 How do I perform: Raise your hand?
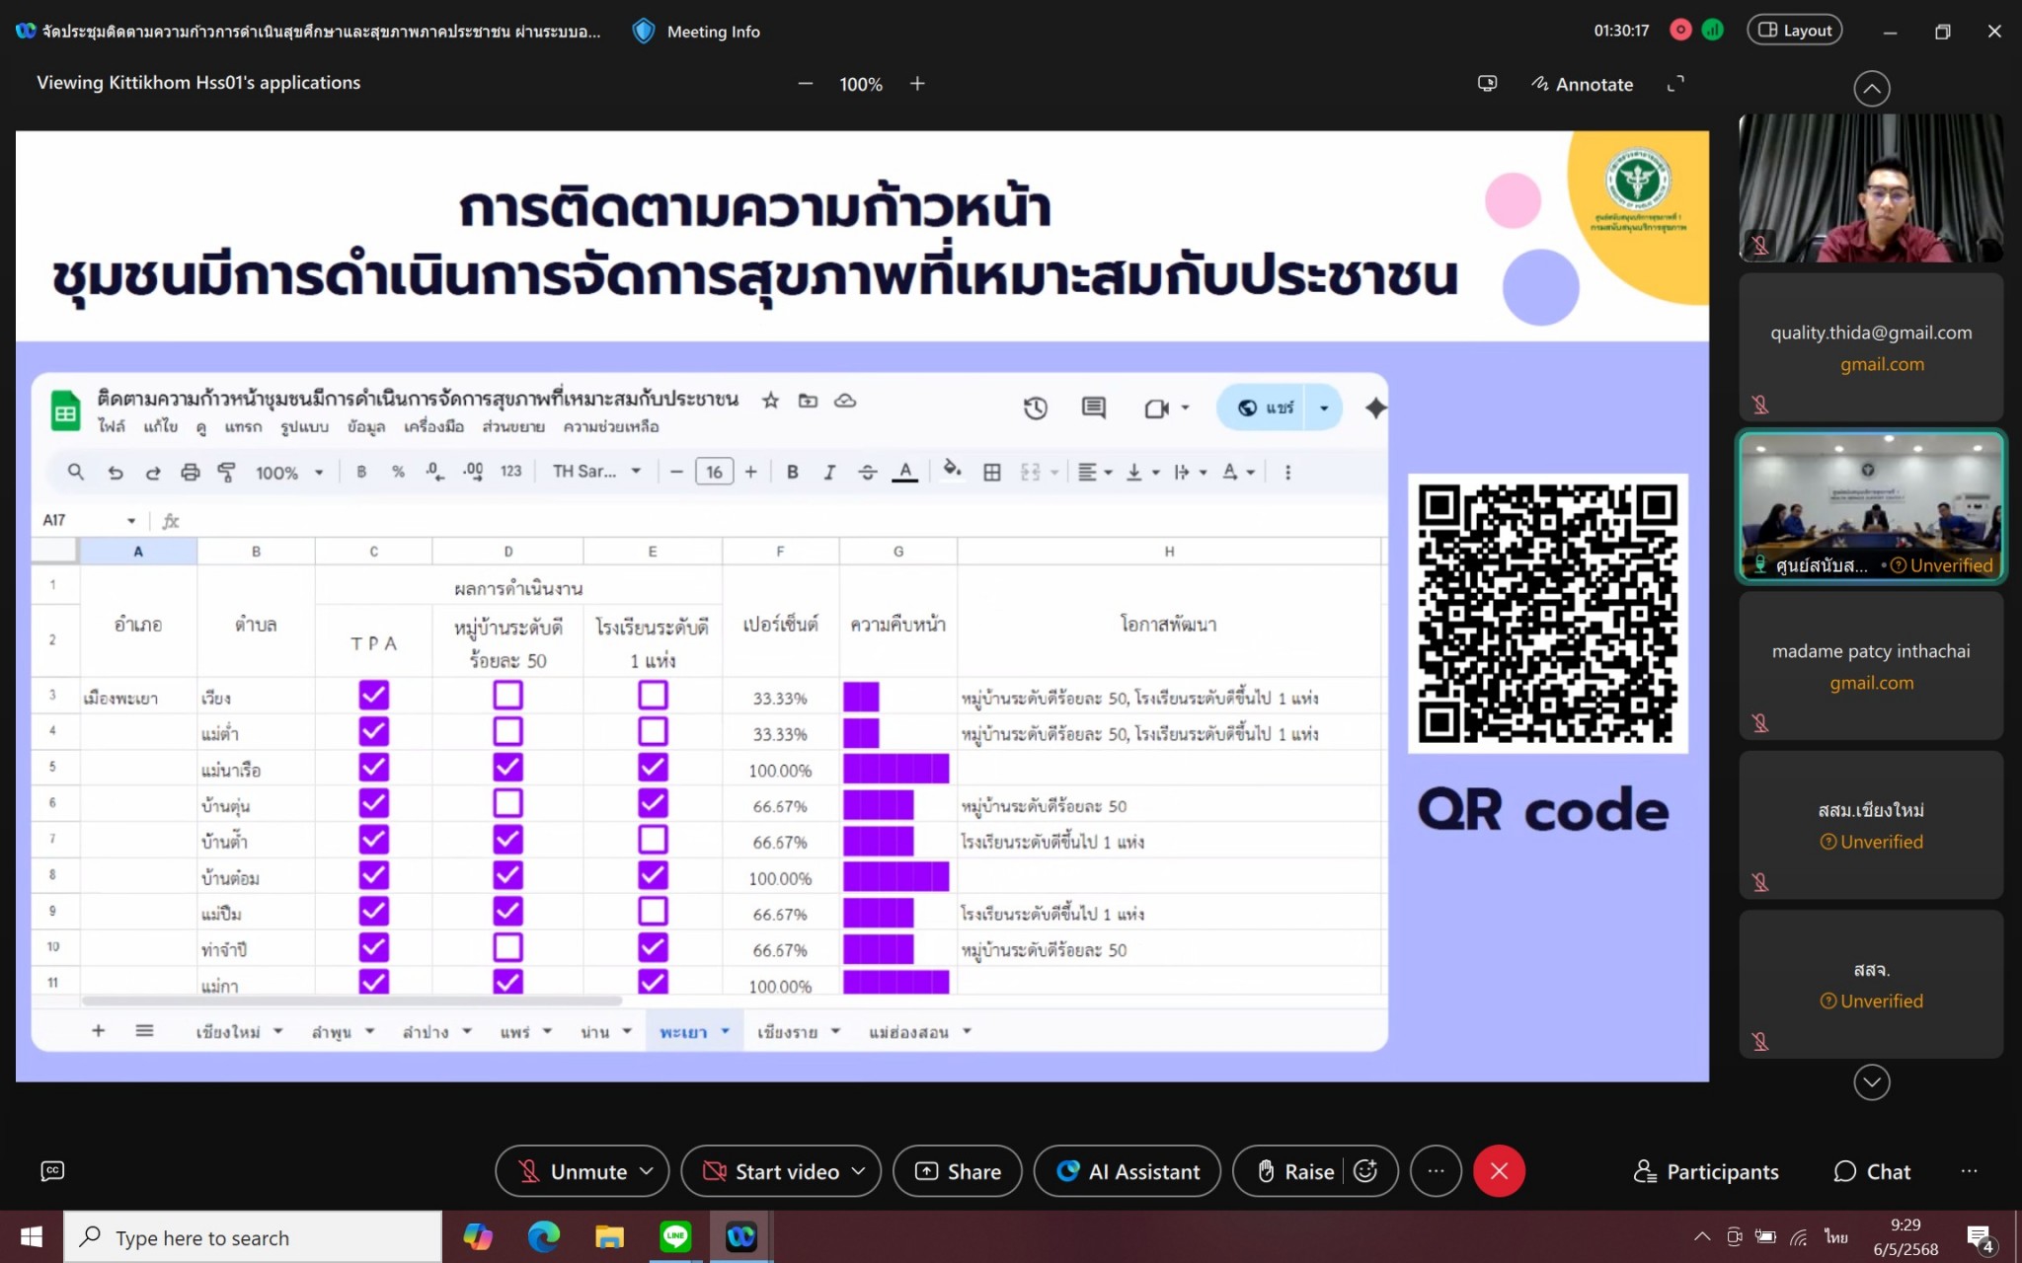pyautogui.click(x=1295, y=1171)
